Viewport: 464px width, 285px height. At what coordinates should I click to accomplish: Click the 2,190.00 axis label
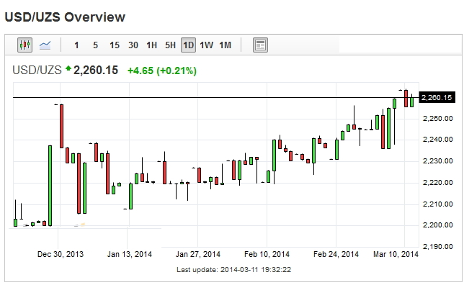tap(438, 247)
